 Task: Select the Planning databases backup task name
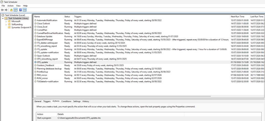[49, 69]
